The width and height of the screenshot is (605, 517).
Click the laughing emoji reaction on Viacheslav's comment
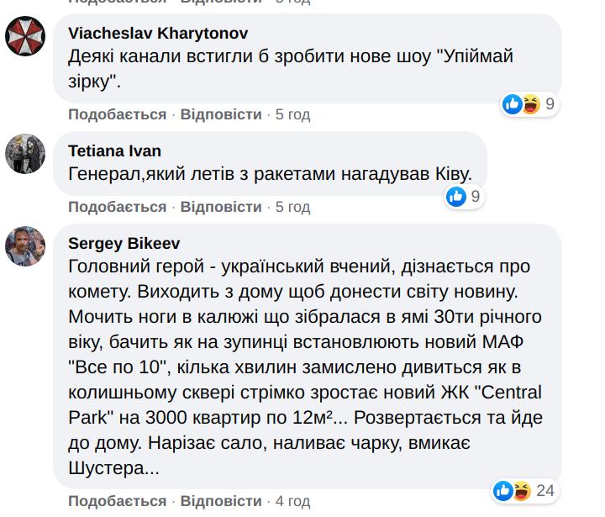pos(529,104)
